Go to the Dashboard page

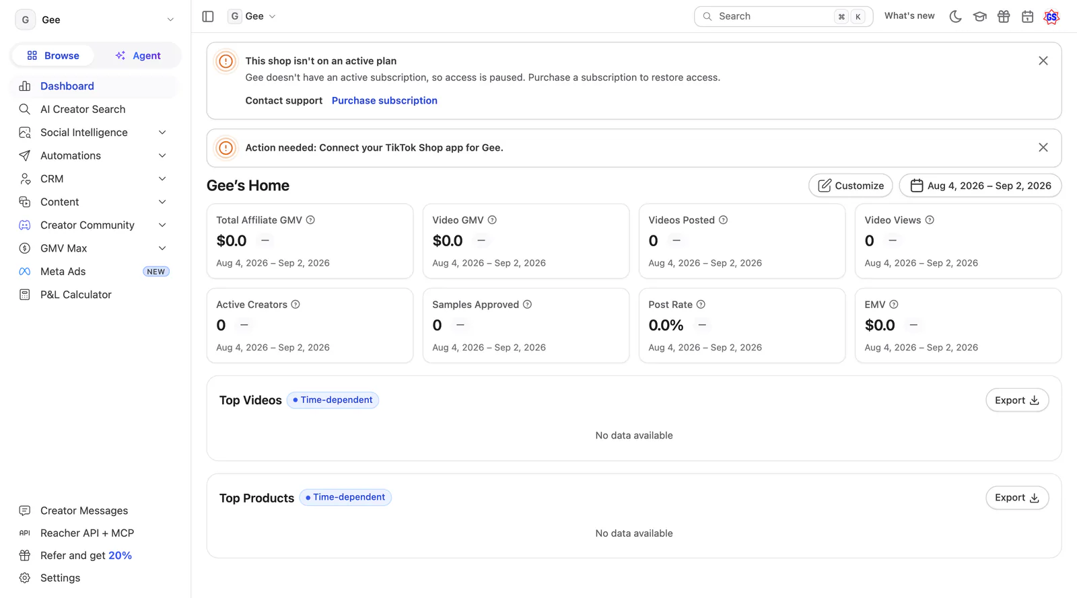coord(94,86)
